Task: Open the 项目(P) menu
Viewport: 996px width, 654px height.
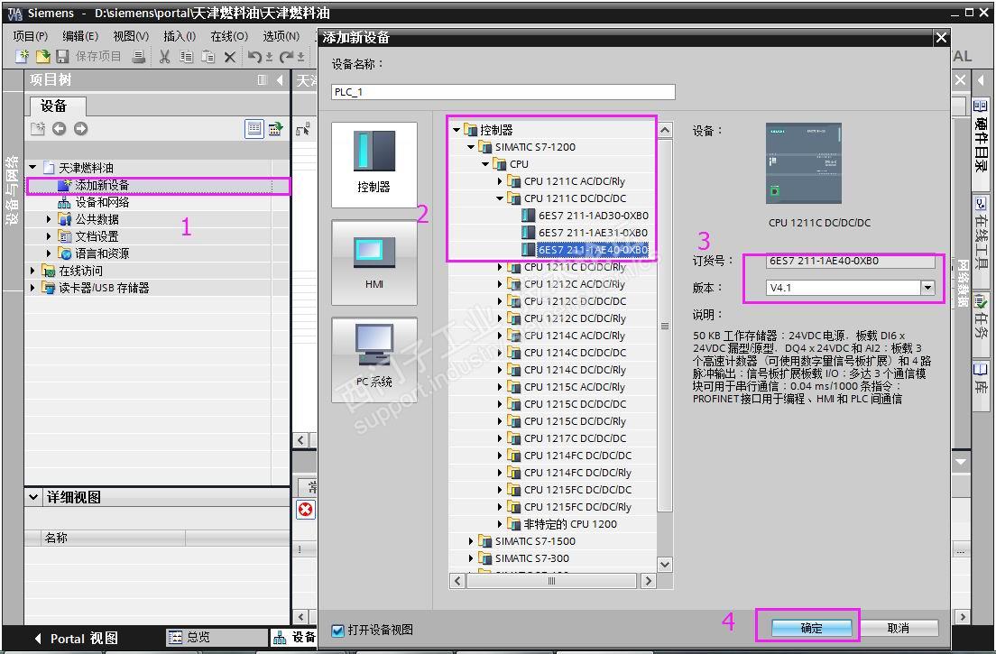Action: coord(31,36)
